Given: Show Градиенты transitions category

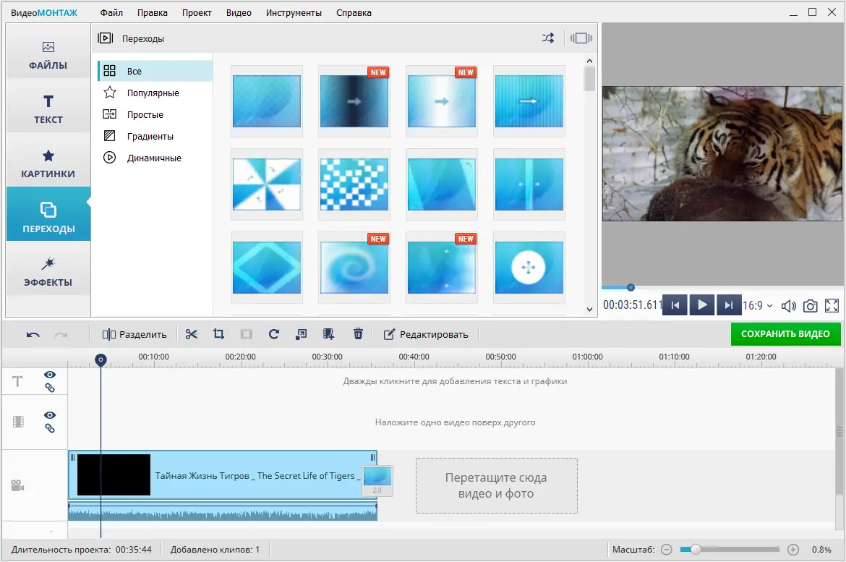Looking at the screenshot, I should click(x=155, y=136).
